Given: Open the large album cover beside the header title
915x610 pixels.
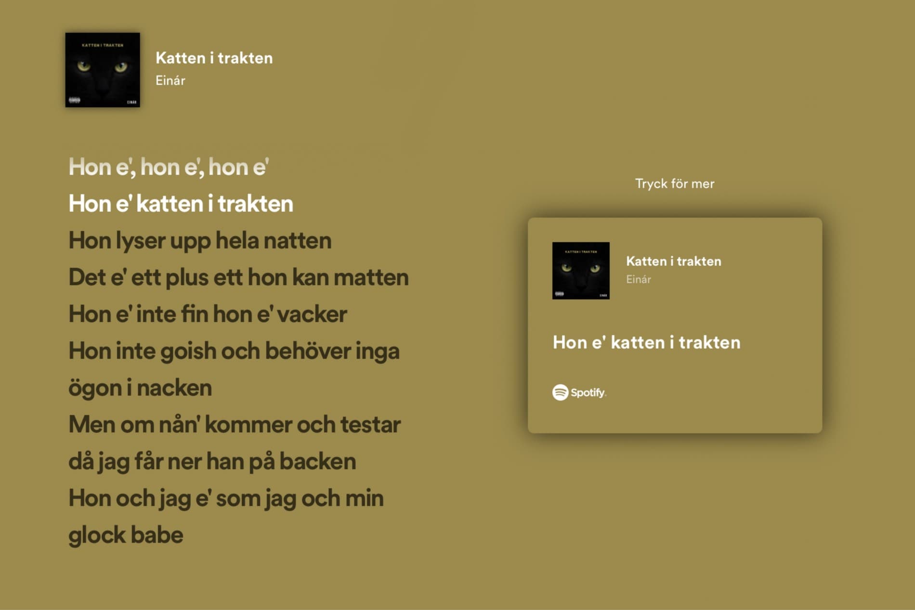Looking at the screenshot, I should tap(103, 70).
